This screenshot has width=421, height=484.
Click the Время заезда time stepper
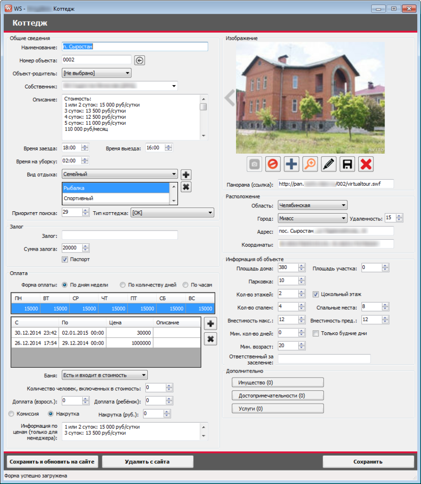85,148
